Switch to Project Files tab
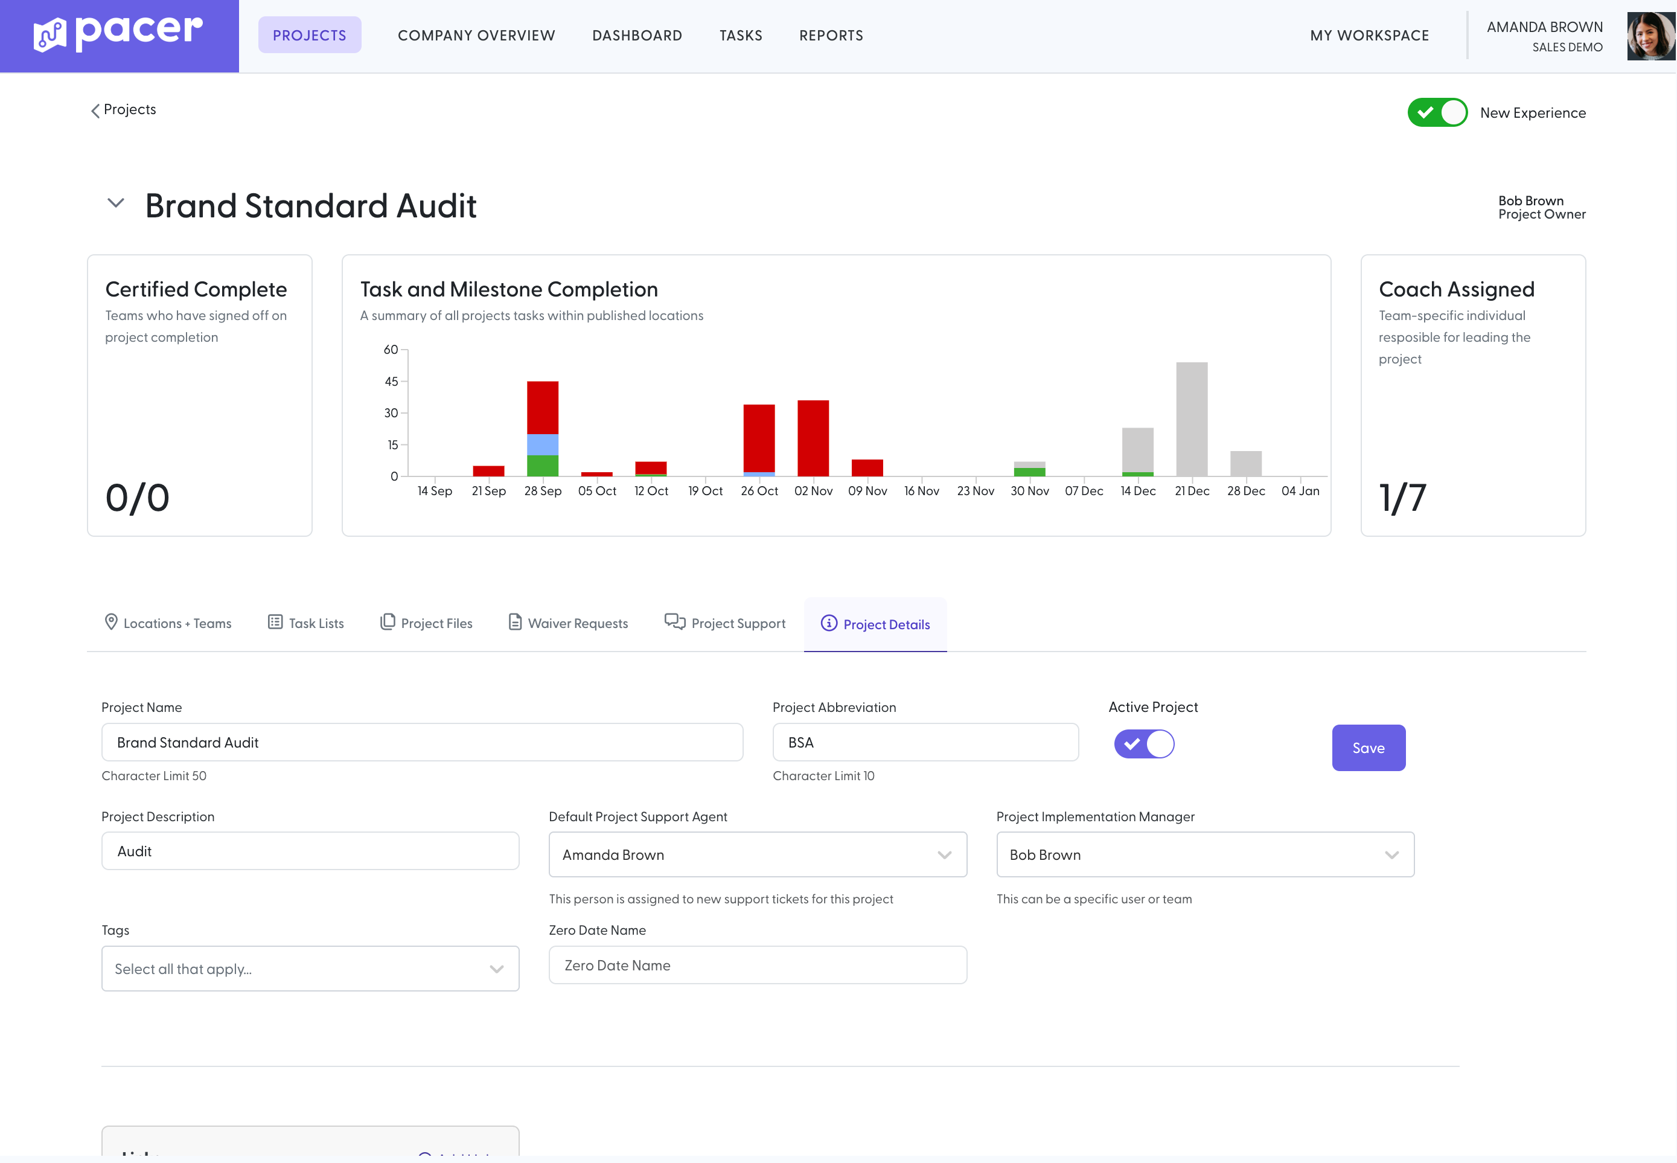 point(427,623)
